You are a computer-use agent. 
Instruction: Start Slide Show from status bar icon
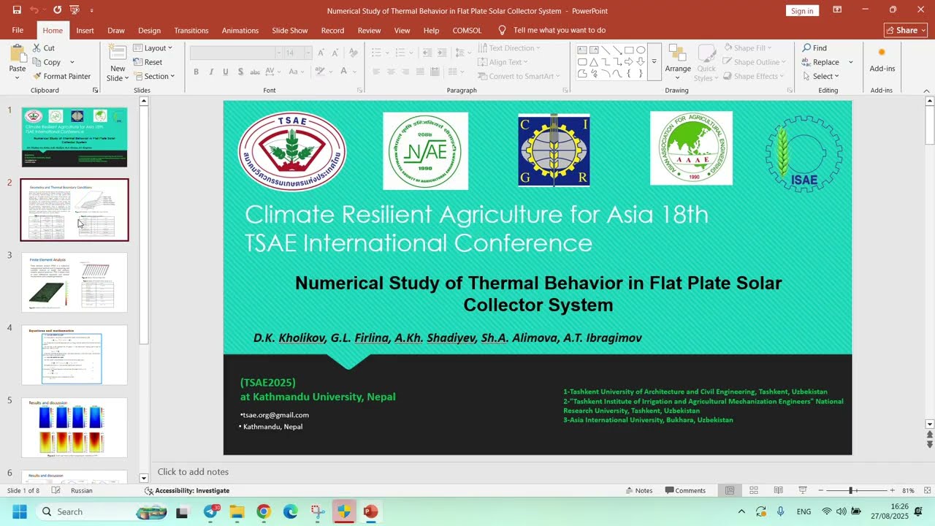point(803,490)
